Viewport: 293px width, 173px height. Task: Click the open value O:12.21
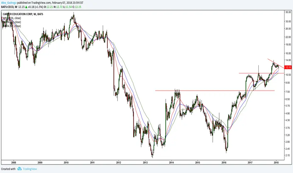pyautogui.click(x=48, y=7)
